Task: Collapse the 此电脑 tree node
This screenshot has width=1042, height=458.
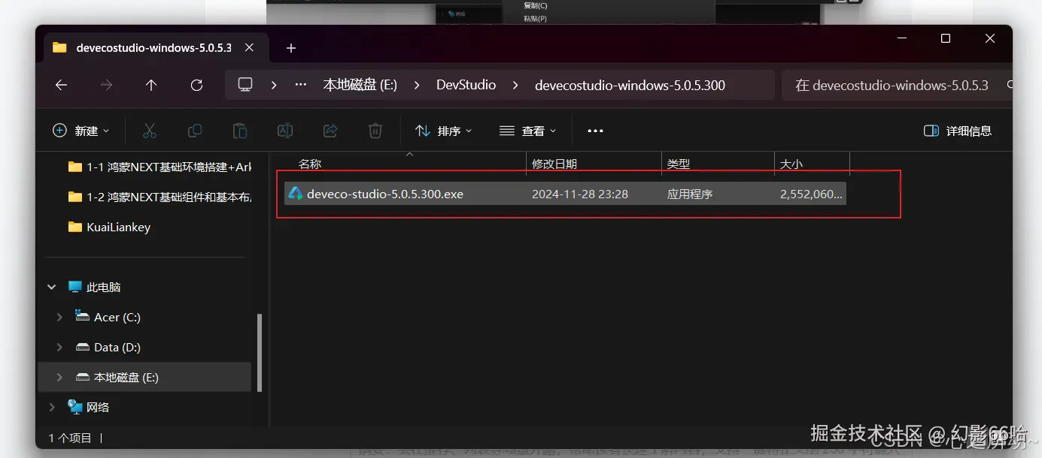Action: 52,287
